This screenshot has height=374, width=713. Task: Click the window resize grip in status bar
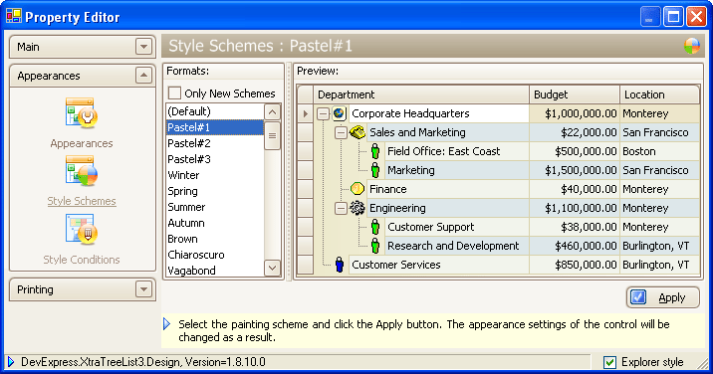point(702,363)
